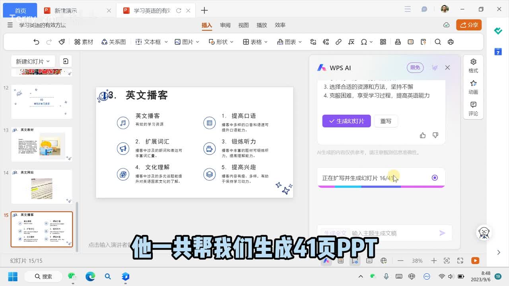Open the QR code insert tool
Screen dimensions: 509x286
383,42
